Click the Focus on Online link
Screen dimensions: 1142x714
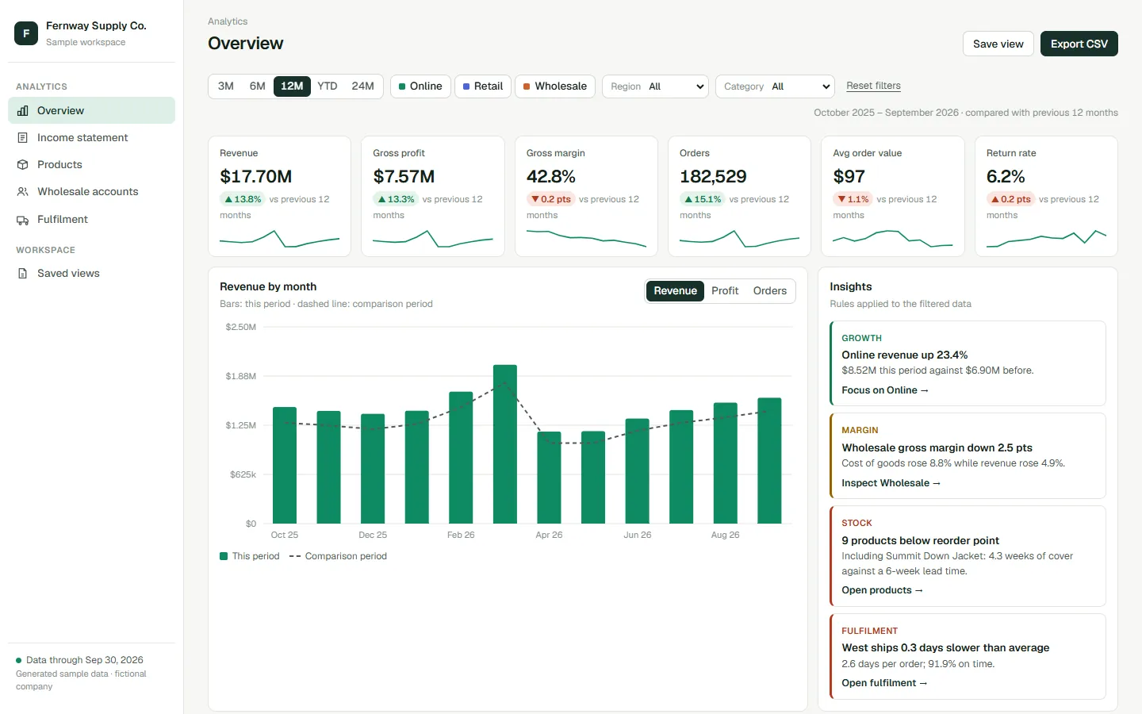point(885,390)
